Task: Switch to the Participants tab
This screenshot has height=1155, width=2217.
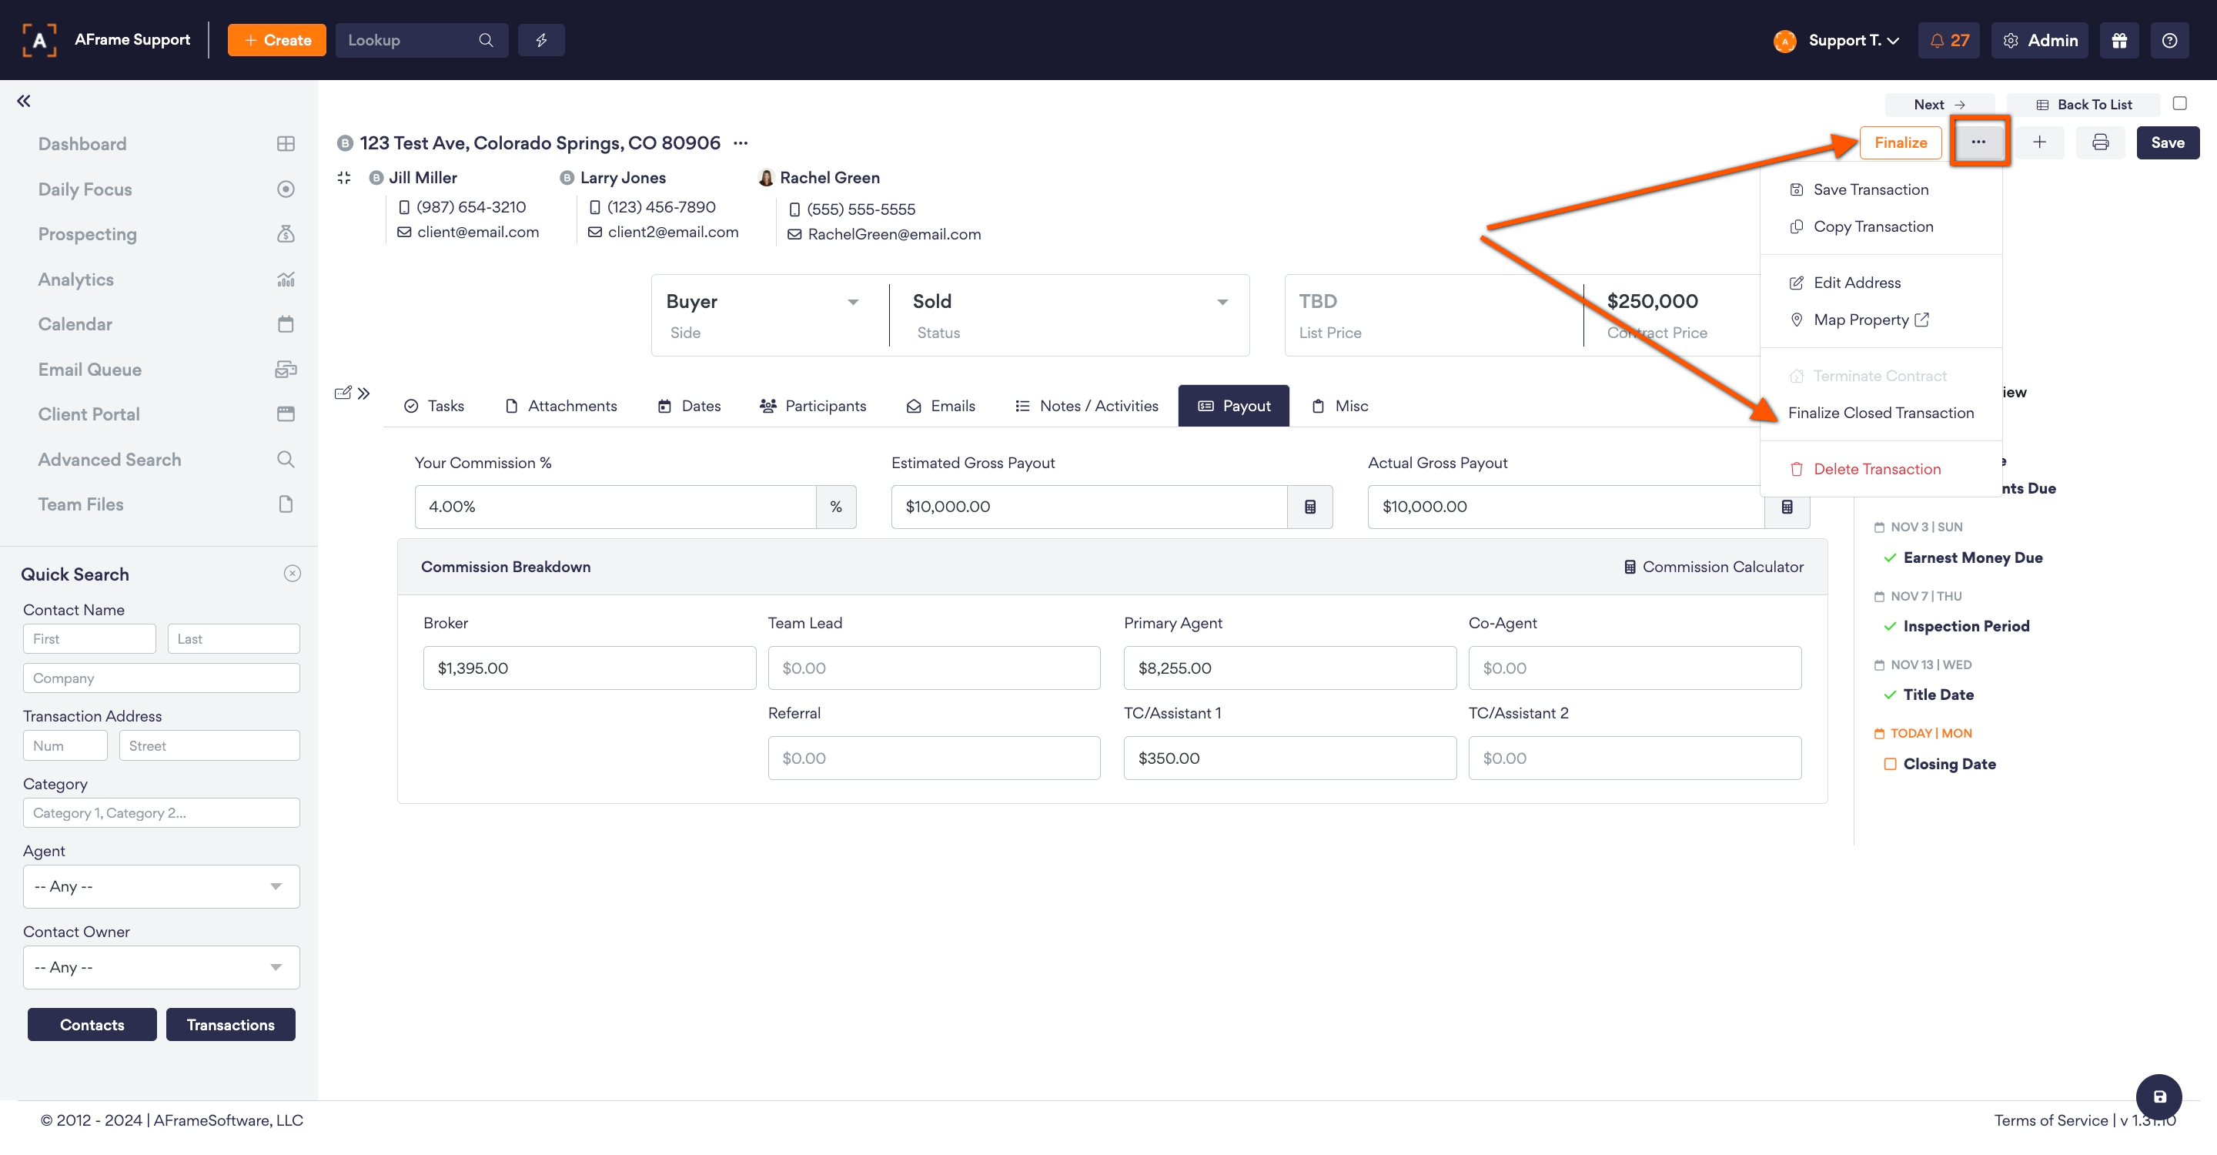Action: click(x=814, y=407)
